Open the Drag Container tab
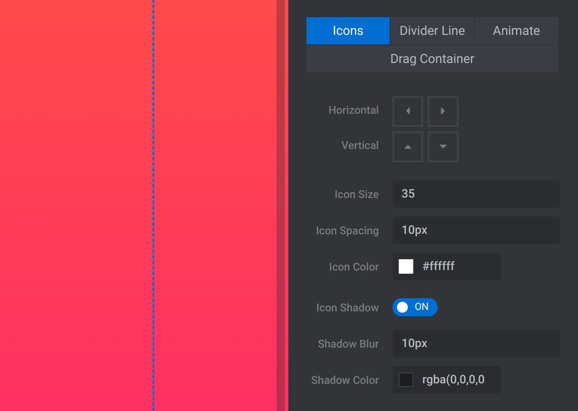 click(x=432, y=59)
